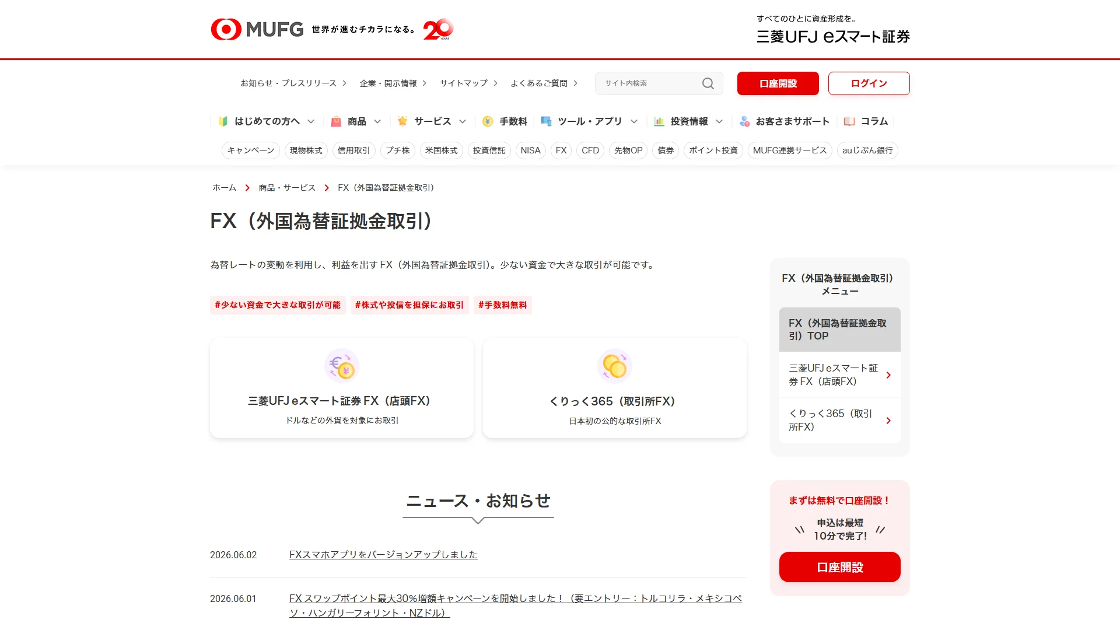Click the device icon beside ツール・アプリ
Screen dimensions: 1120x630
click(x=546, y=121)
